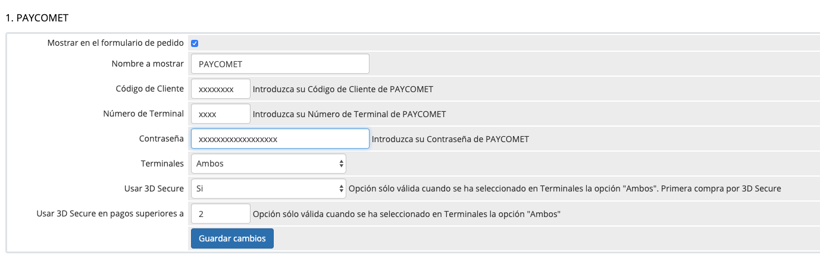
Task: Click the Código de Cliente label text
Action: 150,89
